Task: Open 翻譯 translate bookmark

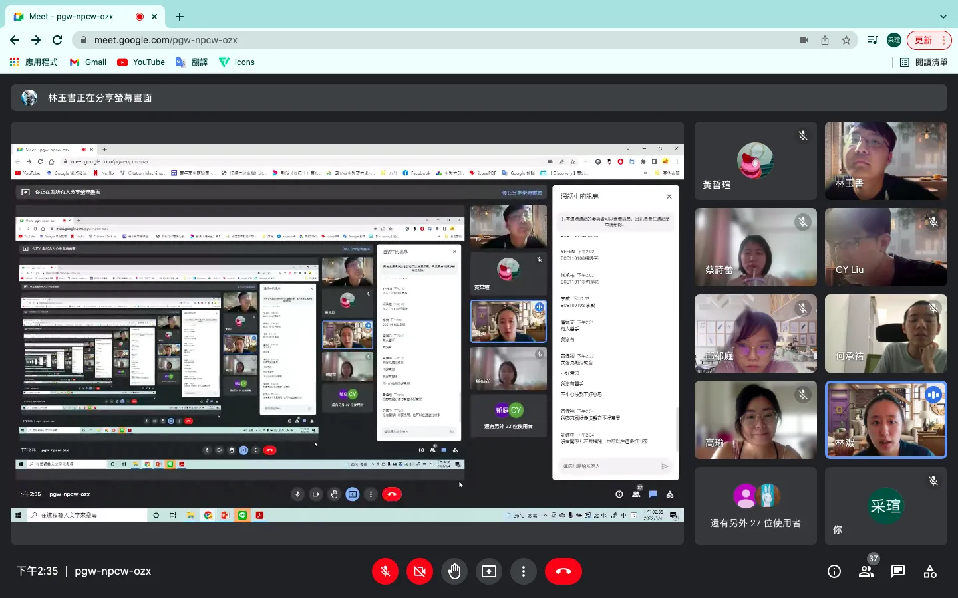Action: pyautogui.click(x=192, y=62)
